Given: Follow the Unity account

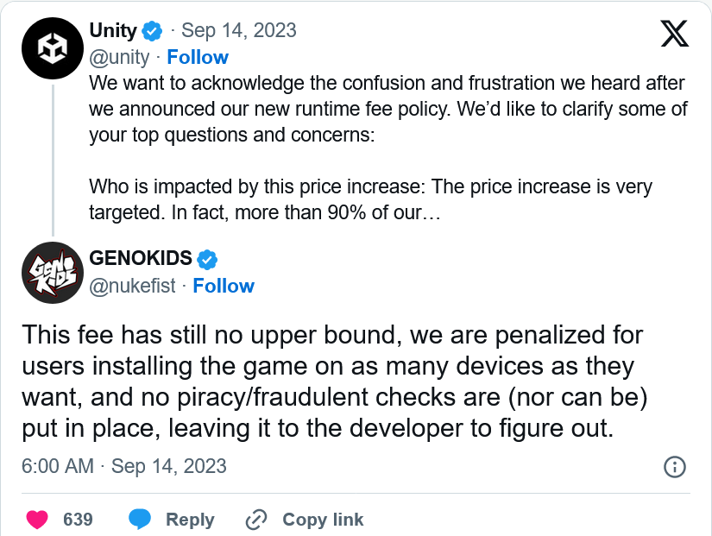Looking at the screenshot, I should pos(198,57).
